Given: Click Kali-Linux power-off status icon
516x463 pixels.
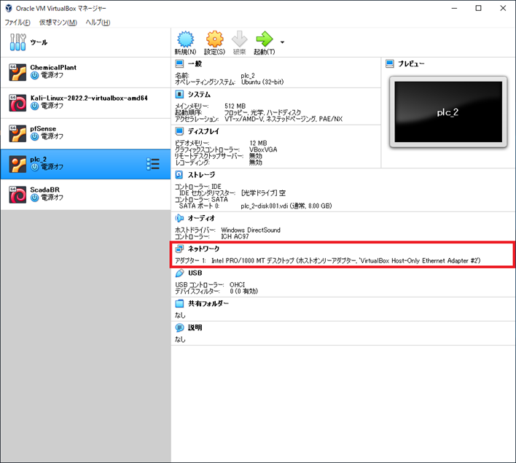Looking at the screenshot, I should (x=34, y=106).
